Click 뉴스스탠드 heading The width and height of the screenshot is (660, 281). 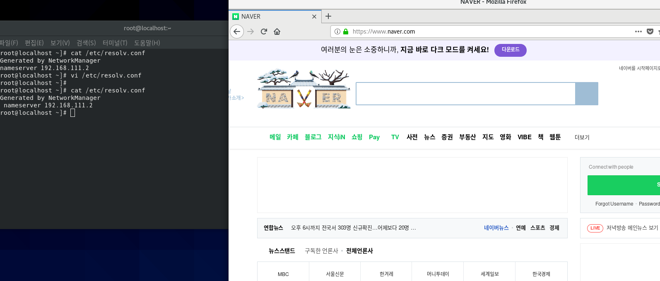[x=282, y=251]
